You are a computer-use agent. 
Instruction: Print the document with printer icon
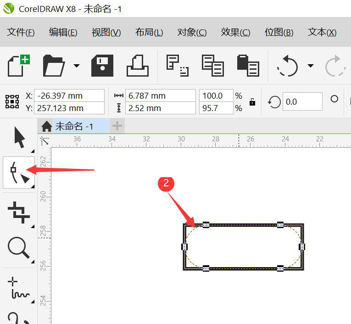pyautogui.click(x=138, y=65)
